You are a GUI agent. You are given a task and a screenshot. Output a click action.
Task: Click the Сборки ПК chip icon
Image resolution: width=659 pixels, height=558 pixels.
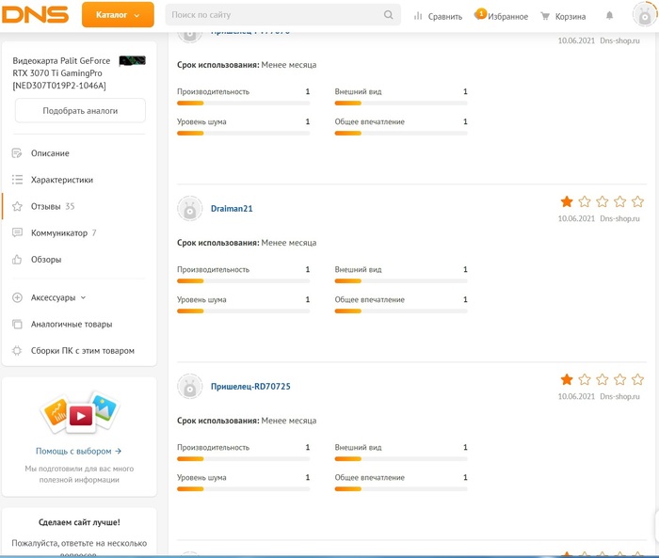pos(17,350)
